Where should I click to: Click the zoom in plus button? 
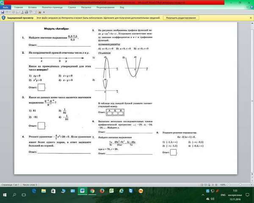(251, 184)
